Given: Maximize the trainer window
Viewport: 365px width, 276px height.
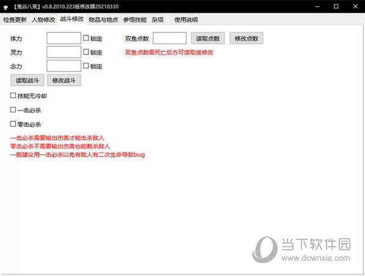Looking at the screenshot, I should click(336, 7).
